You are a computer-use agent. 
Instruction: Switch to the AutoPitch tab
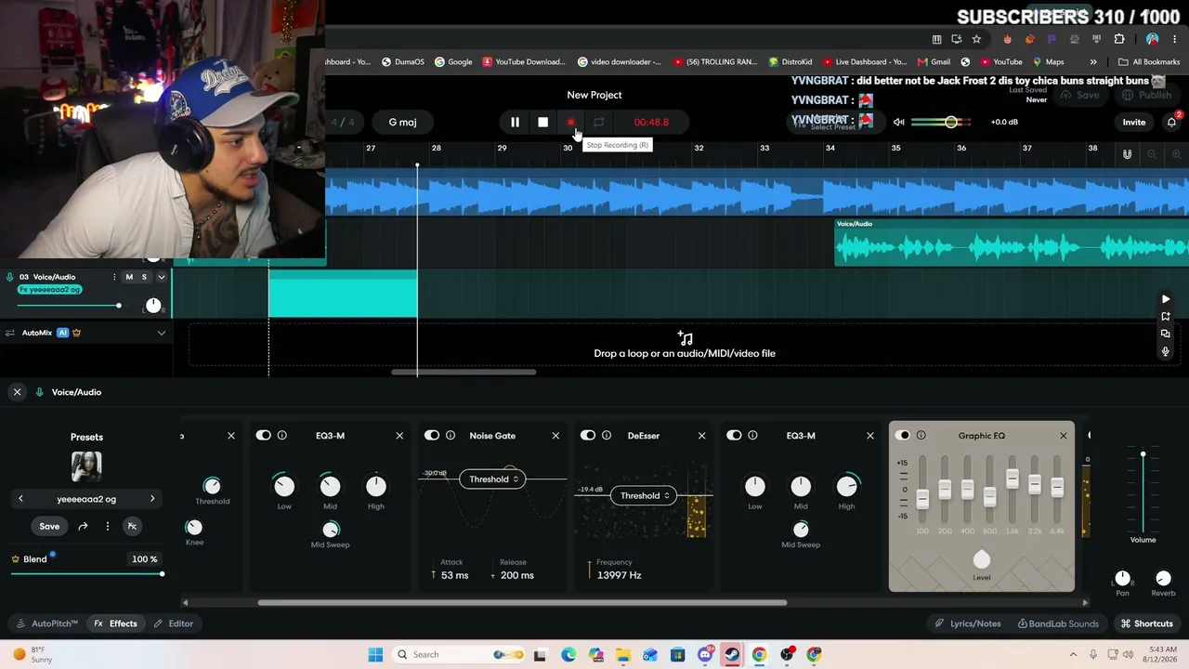click(48, 623)
